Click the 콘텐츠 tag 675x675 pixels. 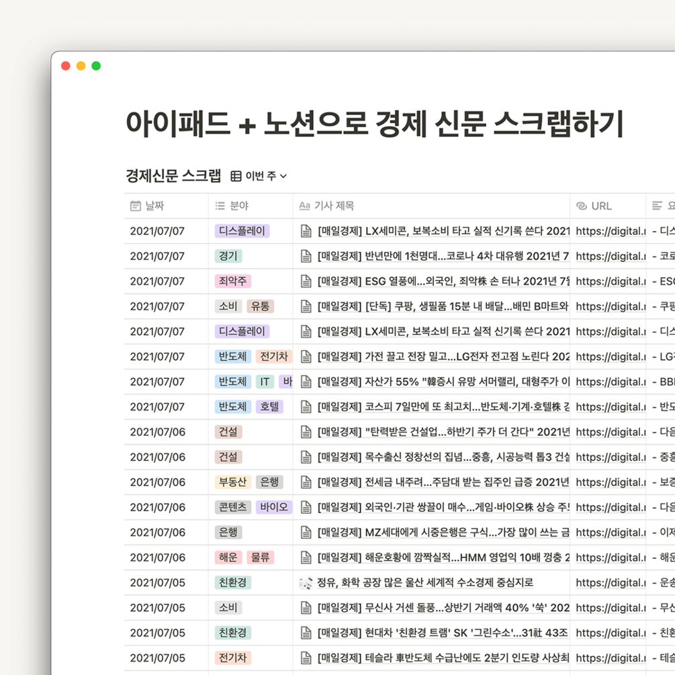pos(233,506)
